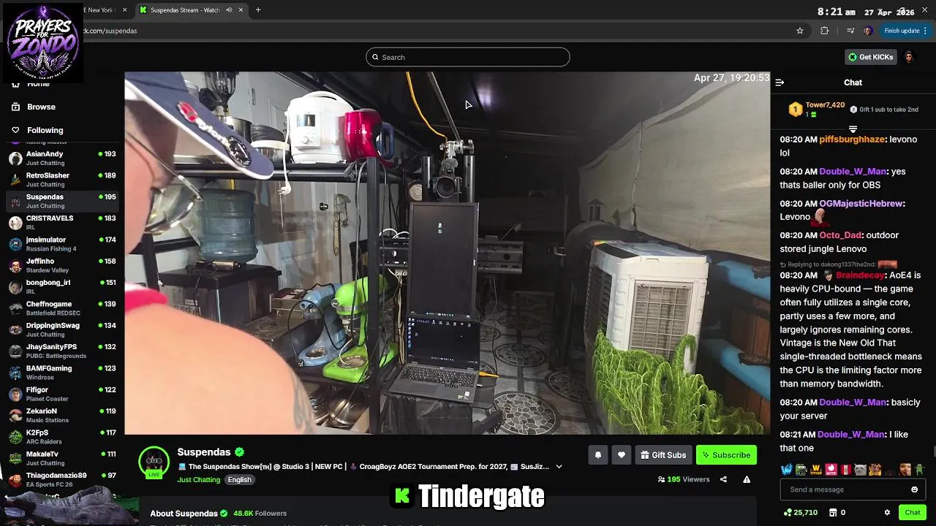Viewport: 936px width, 526px height.
Task: Turn on notifications with the bell icon
Action: pos(597,455)
